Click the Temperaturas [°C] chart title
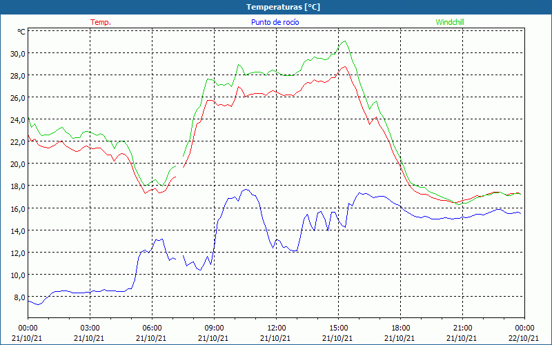 283,7
